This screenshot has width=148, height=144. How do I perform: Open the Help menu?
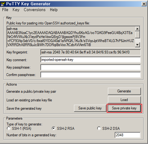click(54, 10)
